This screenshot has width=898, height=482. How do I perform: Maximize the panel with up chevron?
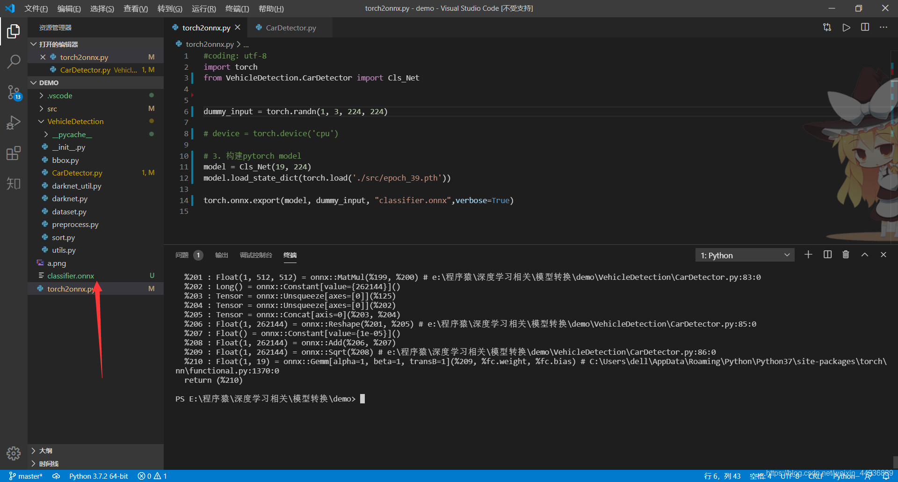[x=865, y=255]
